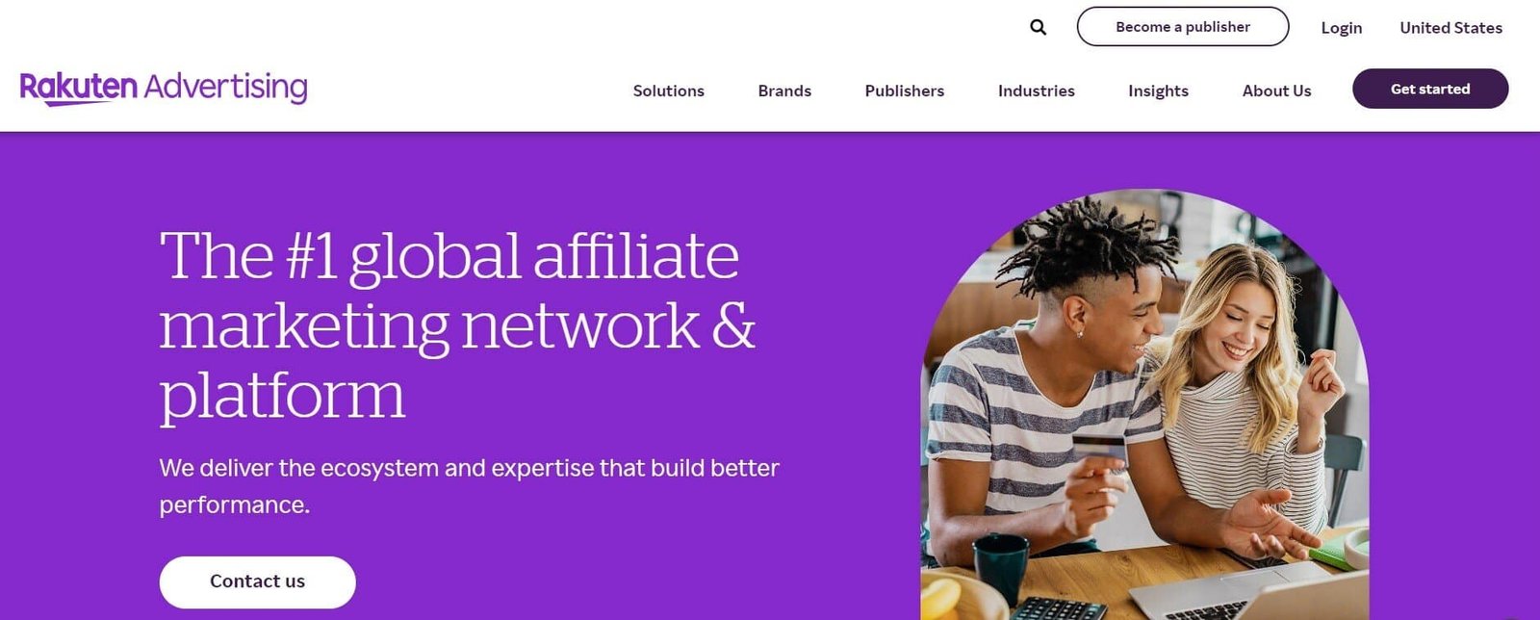Select the #1 global affiliate headline

click(x=457, y=325)
